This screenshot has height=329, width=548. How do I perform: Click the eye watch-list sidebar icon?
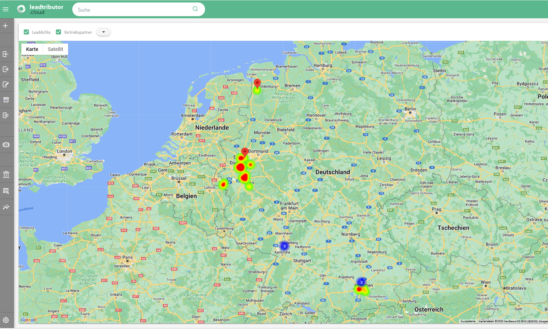pos(6,115)
